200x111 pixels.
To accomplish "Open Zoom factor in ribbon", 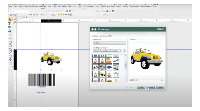I will click(x=106, y=5).
